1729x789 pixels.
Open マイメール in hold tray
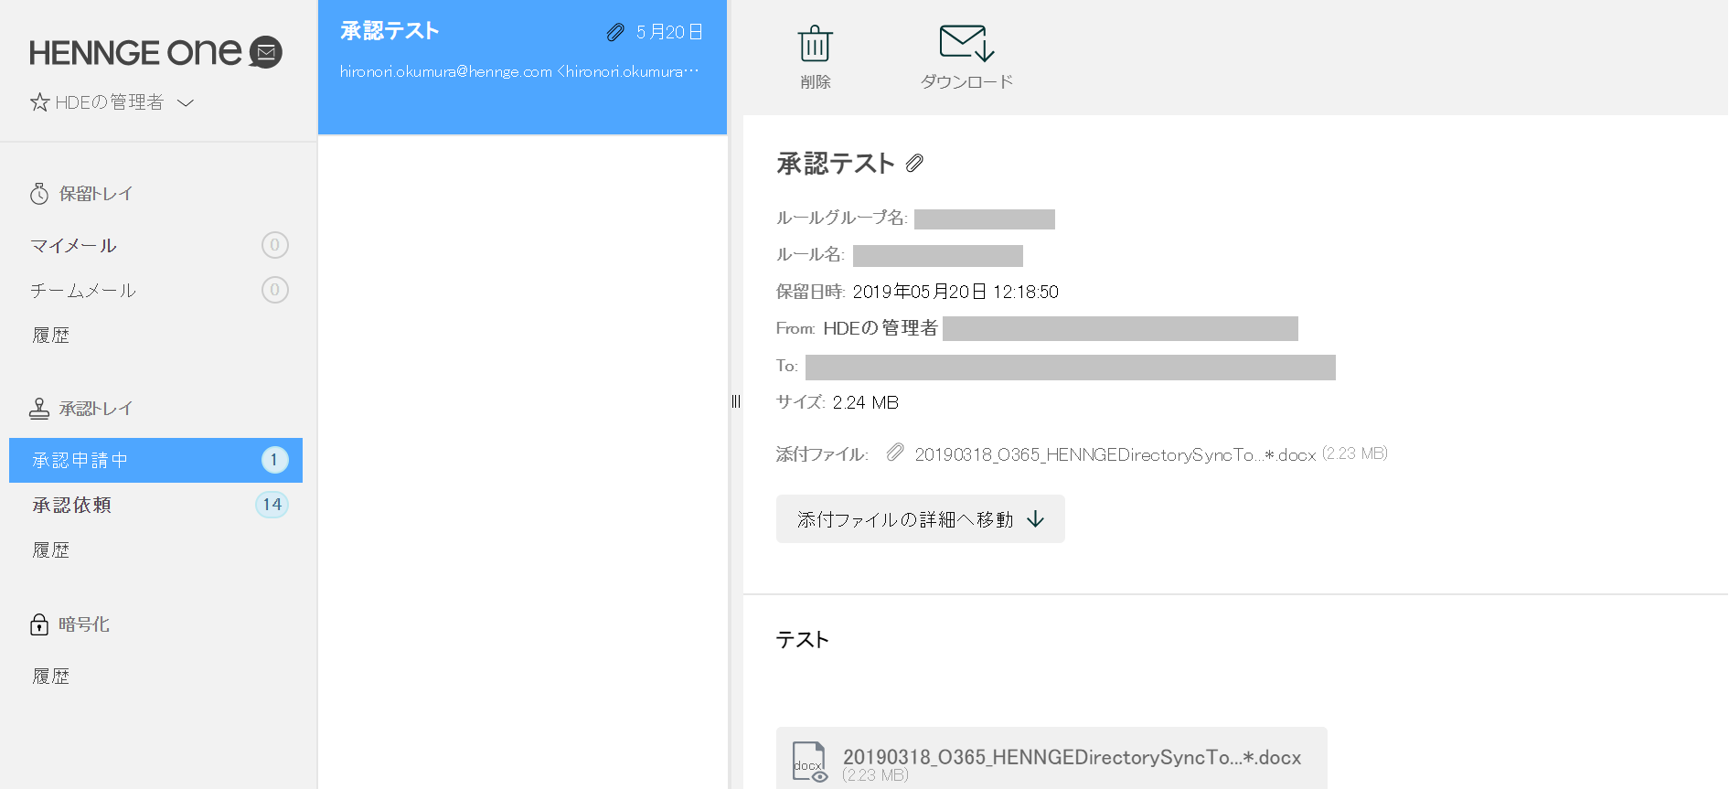(x=74, y=245)
